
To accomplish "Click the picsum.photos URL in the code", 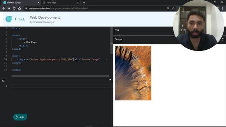I will coord(52,59).
